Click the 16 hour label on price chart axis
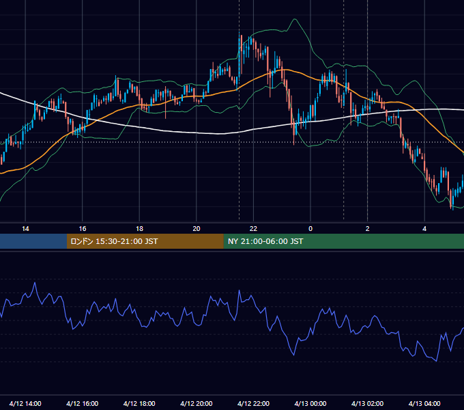Viewport: 464px width, 410px height. (83, 229)
